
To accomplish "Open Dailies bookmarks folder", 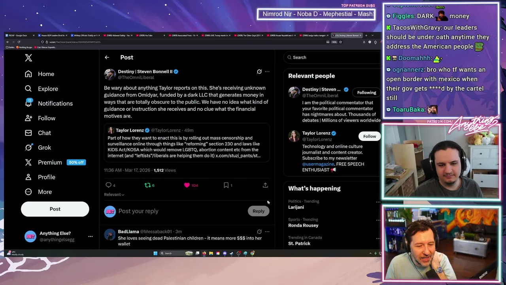I will tap(10, 47).
